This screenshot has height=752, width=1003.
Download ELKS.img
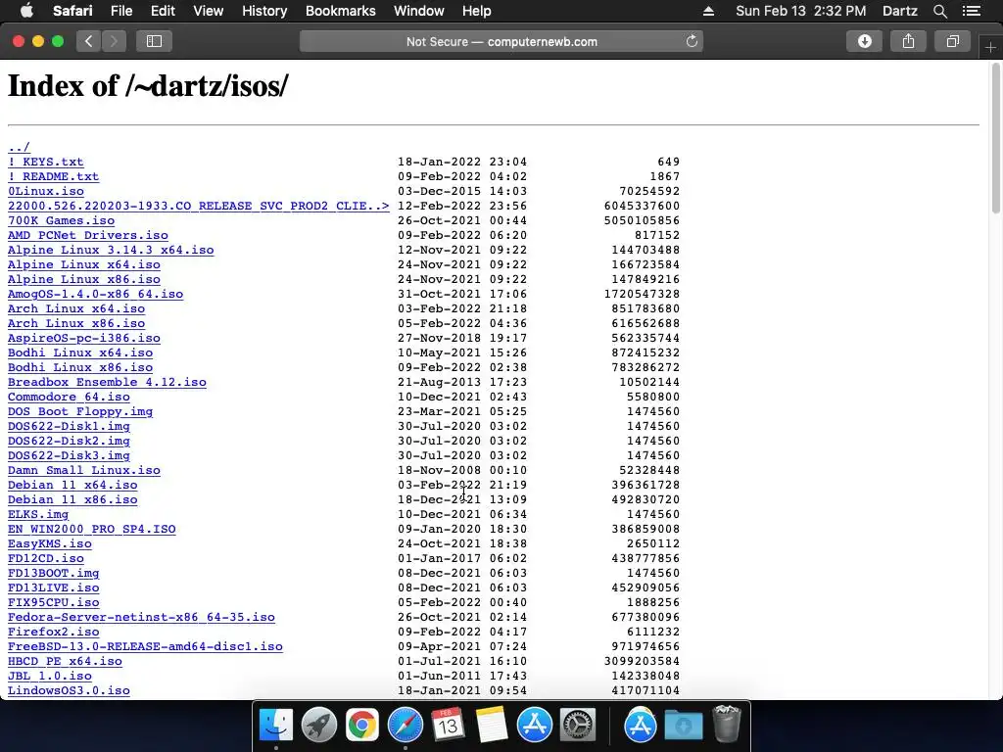pos(38,515)
